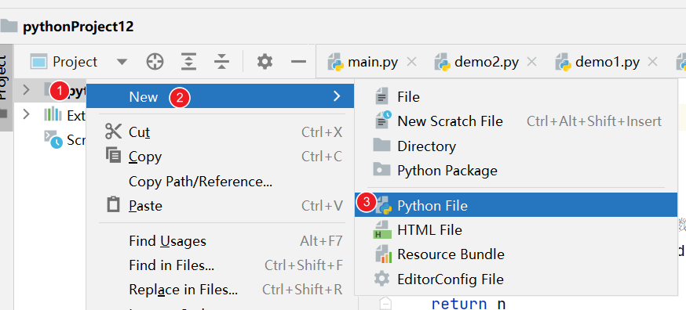Click the Collapse All toolbar icon
Viewport: 686px width, 310px height.
(x=222, y=62)
